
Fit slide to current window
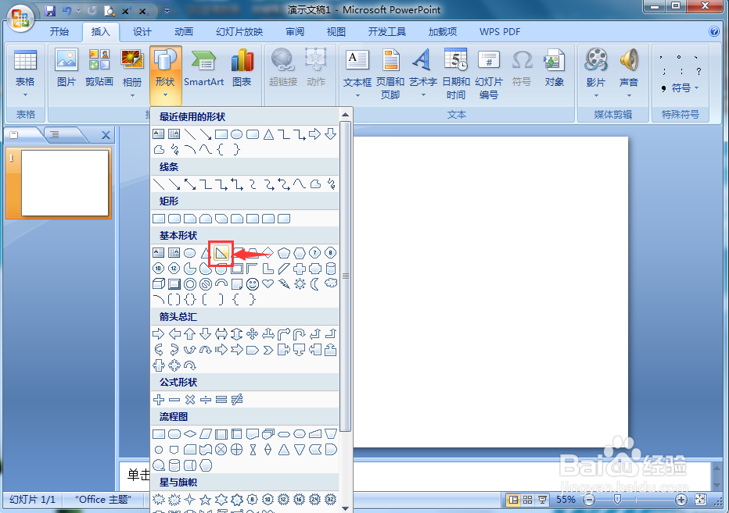coord(700,500)
